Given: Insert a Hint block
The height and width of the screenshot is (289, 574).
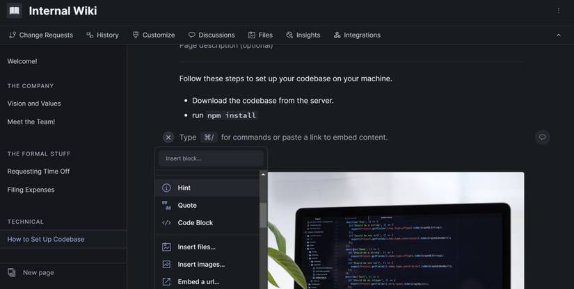Looking at the screenshot, I should coord(207,188).
